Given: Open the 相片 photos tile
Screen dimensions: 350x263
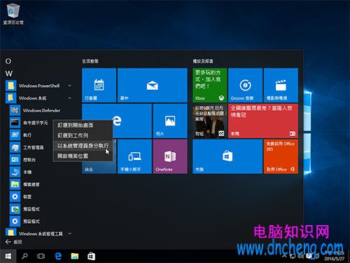Looking at the screenshot, I should pos(170,121).
